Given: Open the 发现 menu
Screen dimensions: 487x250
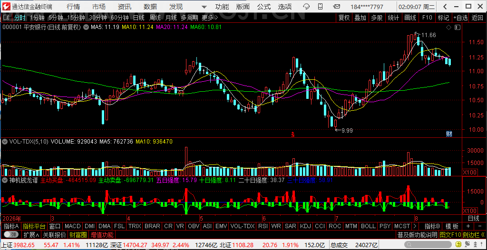Looking at the screenshot, I should (176, 7).
